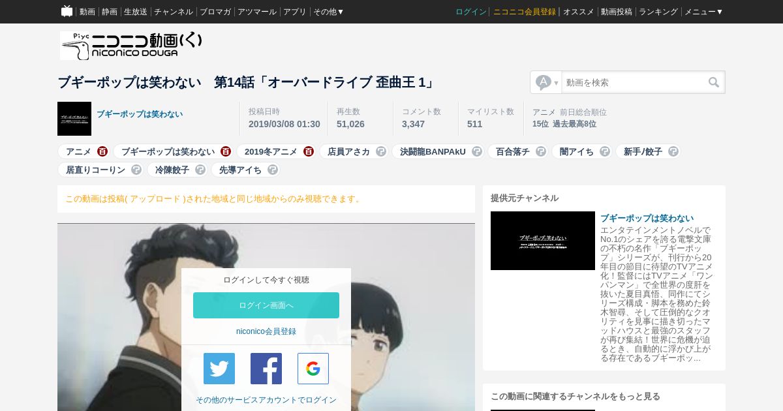Viewport: 783px width, 411px height.
Task: Click provider channel thumbnail in sidebar
Action: pos(543,241)
